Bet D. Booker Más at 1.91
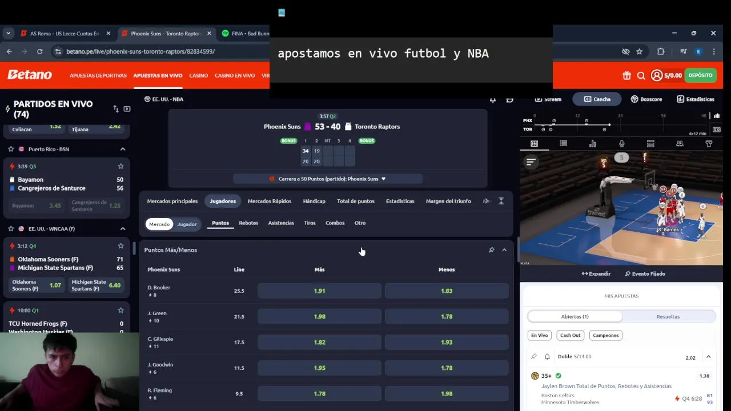 click(x=319, y=291)
